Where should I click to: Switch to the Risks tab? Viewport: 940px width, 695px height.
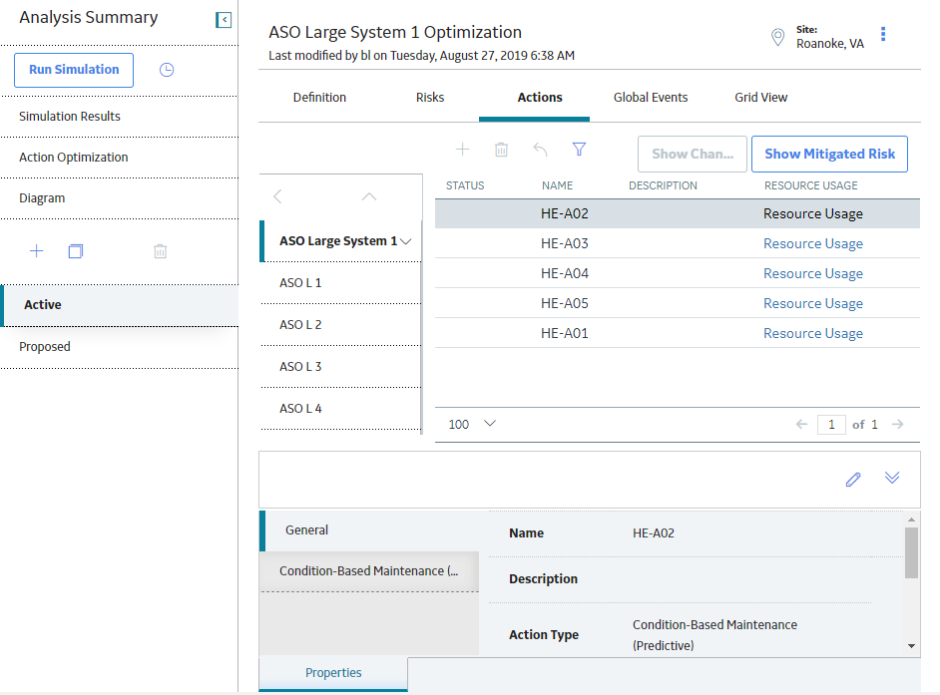click(x=430, y=98)
